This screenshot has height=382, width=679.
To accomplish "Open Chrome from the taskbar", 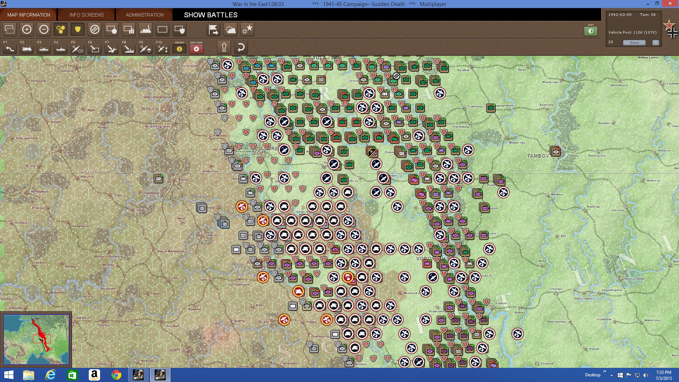I will [116, 375].
